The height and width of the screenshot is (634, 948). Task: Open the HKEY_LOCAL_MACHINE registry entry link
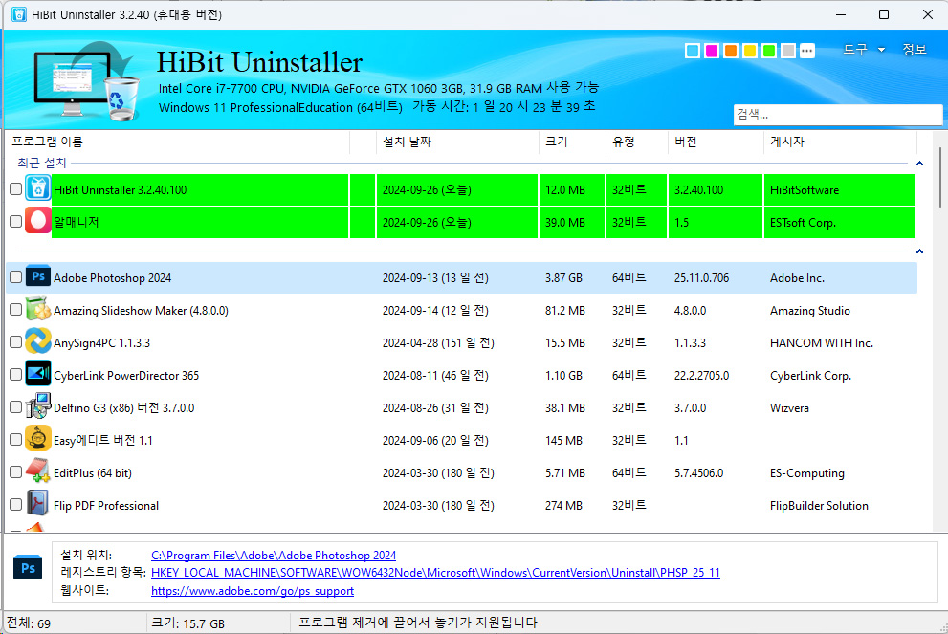tap(435, 573)
